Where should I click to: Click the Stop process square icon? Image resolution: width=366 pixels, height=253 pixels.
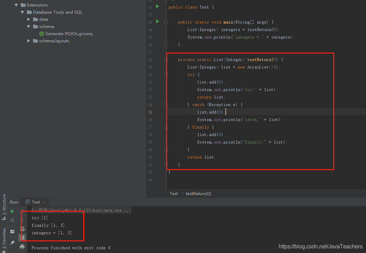tap(12, 220)
